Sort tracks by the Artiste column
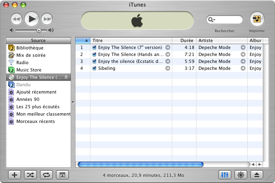 coord(222,40)
